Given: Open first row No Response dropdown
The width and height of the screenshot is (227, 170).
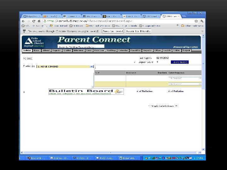Looking at the screenshot, I should 185,78.
